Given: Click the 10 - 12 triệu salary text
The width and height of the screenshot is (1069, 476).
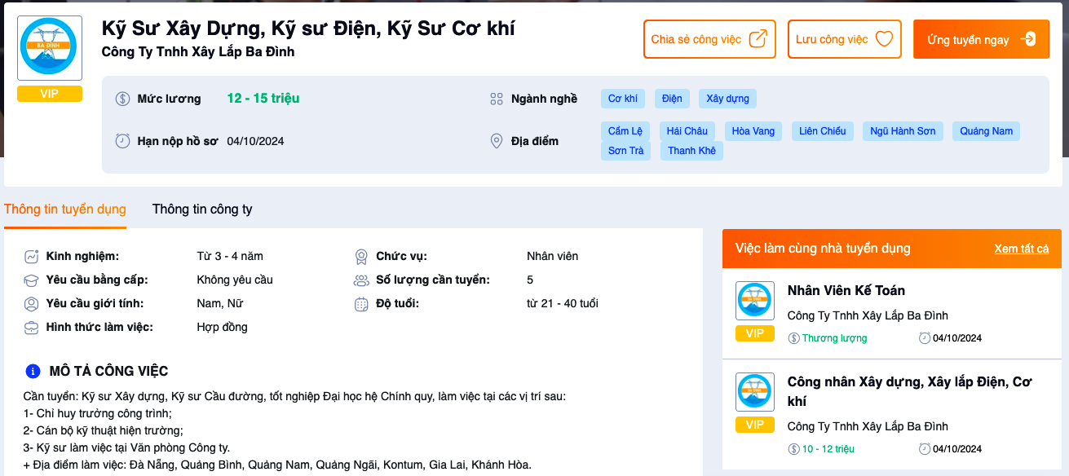Looking at the screenshot, I should click(x=828, y=449).
